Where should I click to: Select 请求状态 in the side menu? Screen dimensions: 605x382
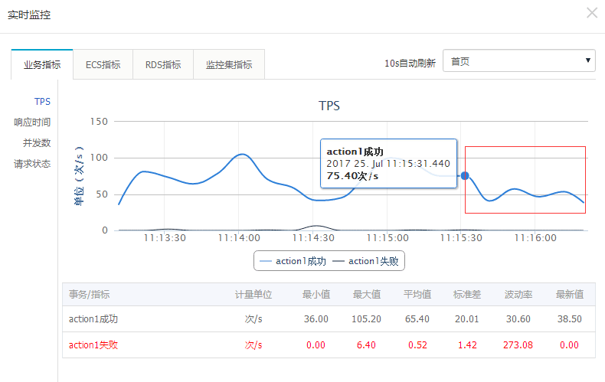(32, 164)
